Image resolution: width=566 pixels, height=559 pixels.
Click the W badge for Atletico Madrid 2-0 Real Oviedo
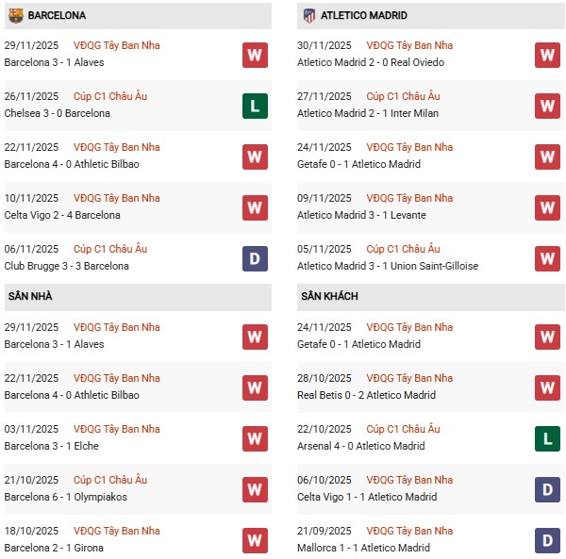(x=547, y=55)
